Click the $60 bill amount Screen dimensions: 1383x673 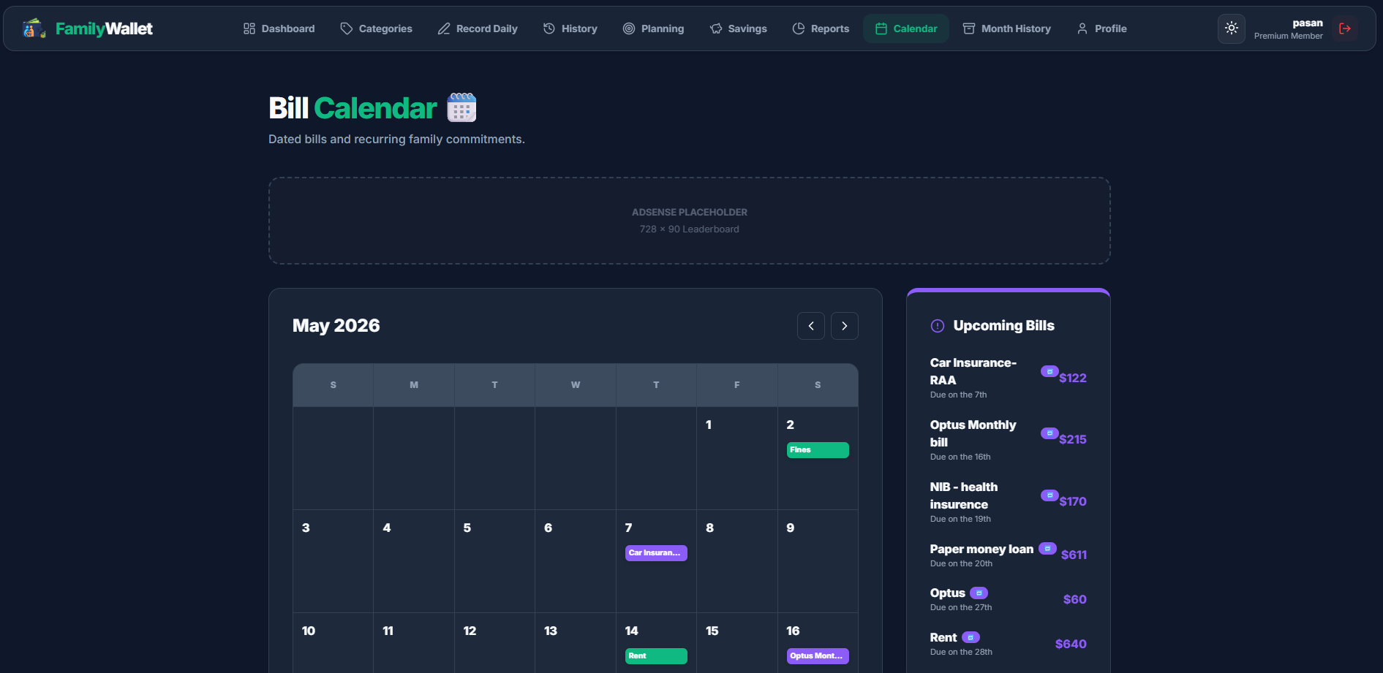[1075, 599]
